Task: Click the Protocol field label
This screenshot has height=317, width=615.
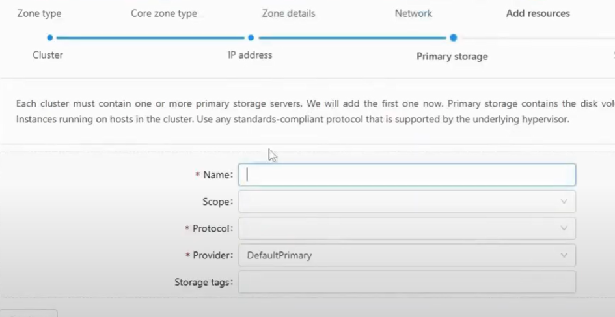Action: [212, 228]
